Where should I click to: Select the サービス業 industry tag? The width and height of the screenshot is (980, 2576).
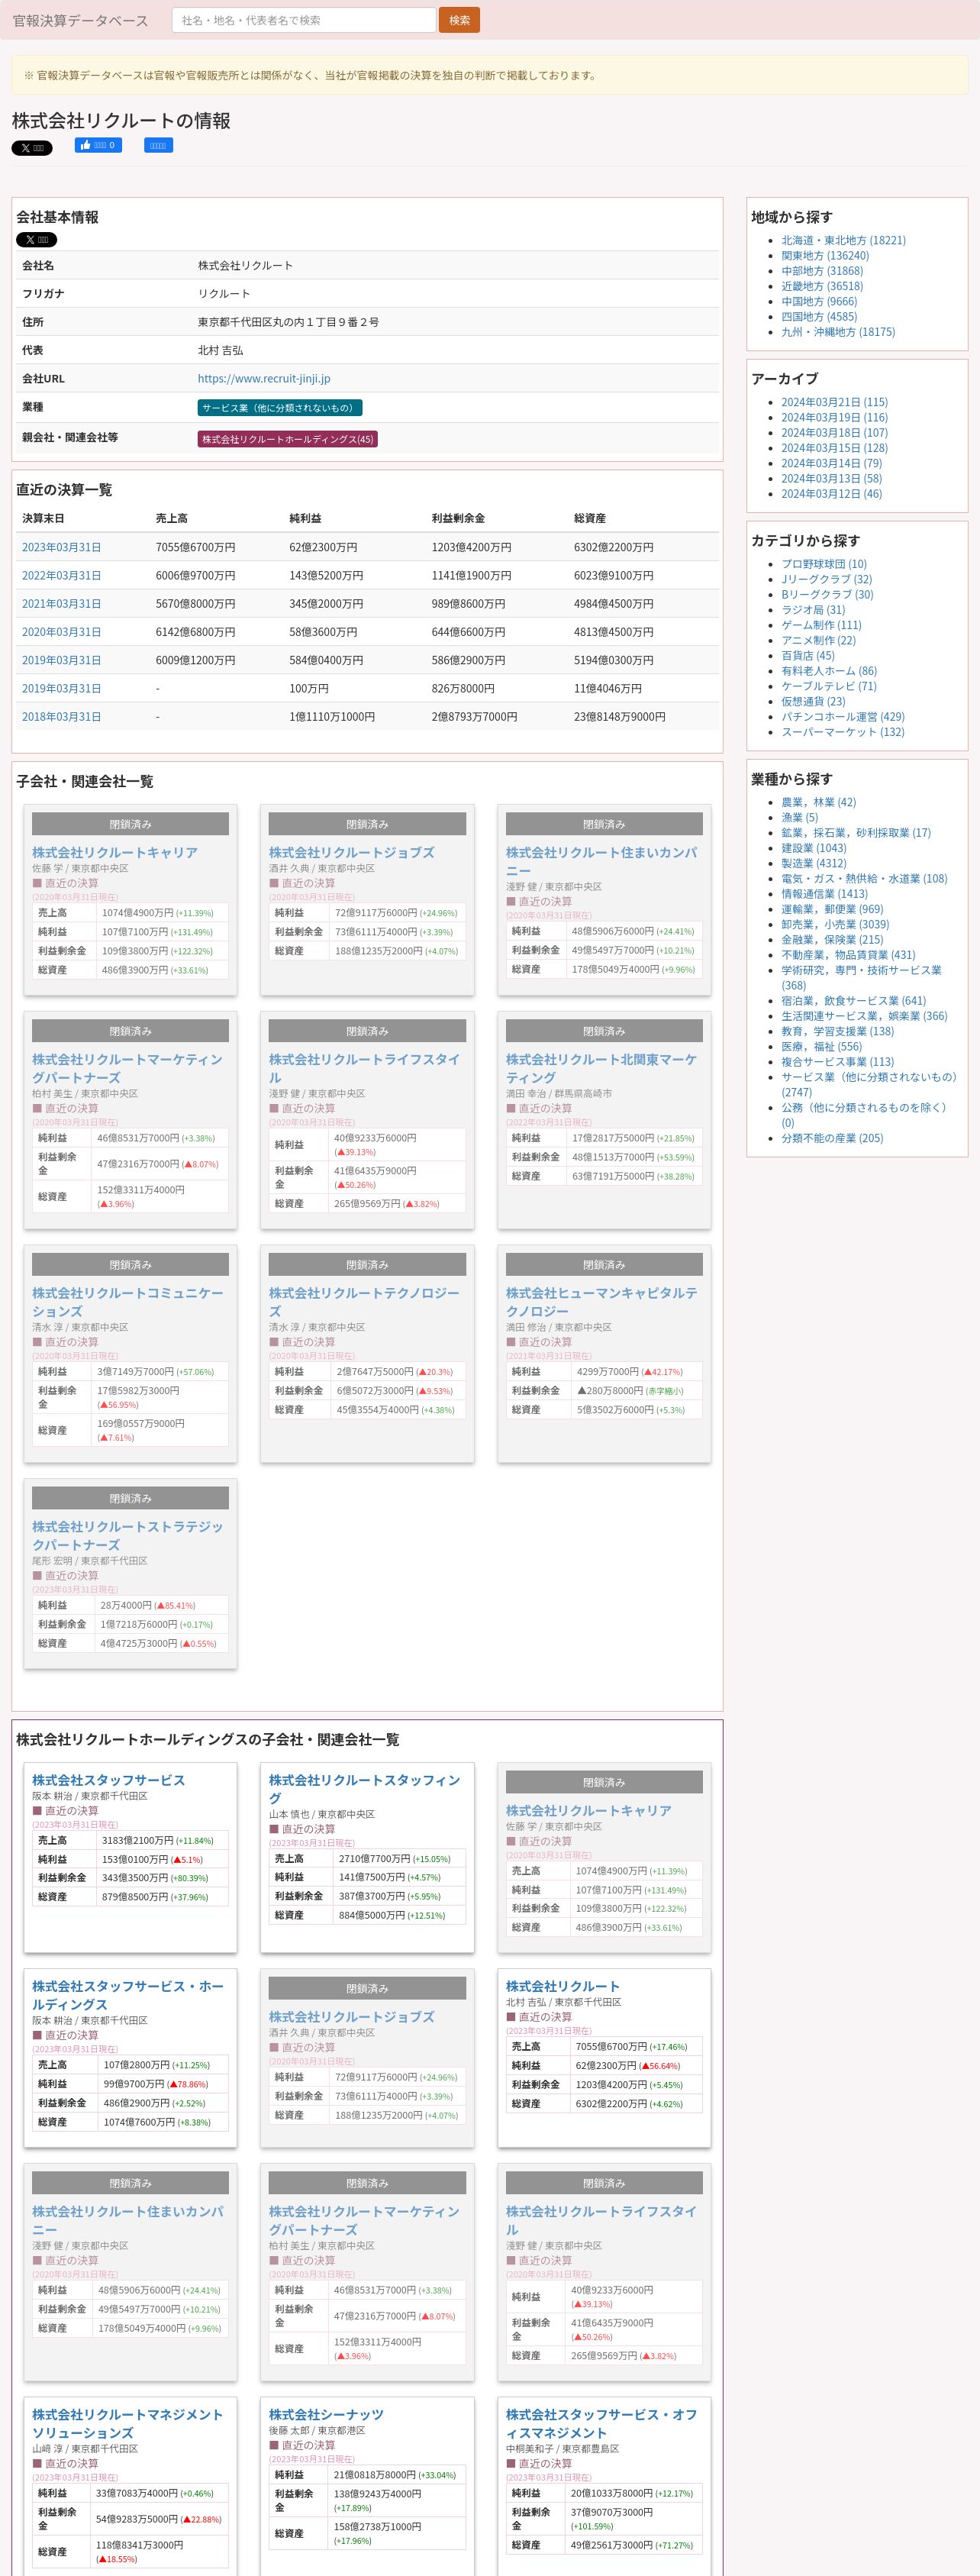coord(280,408)
